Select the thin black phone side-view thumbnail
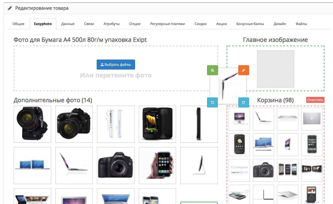The height and width of the screenshot is (204, 333). click(x=199, y=124)
